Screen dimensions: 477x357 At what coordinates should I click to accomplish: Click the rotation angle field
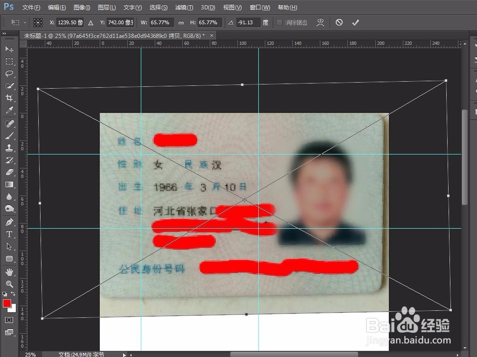248,22
